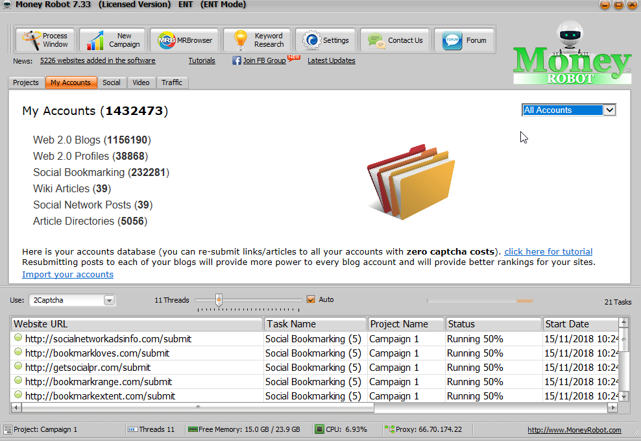
Task: Click the task list scroll down arrow
Action: pos(624,396)
